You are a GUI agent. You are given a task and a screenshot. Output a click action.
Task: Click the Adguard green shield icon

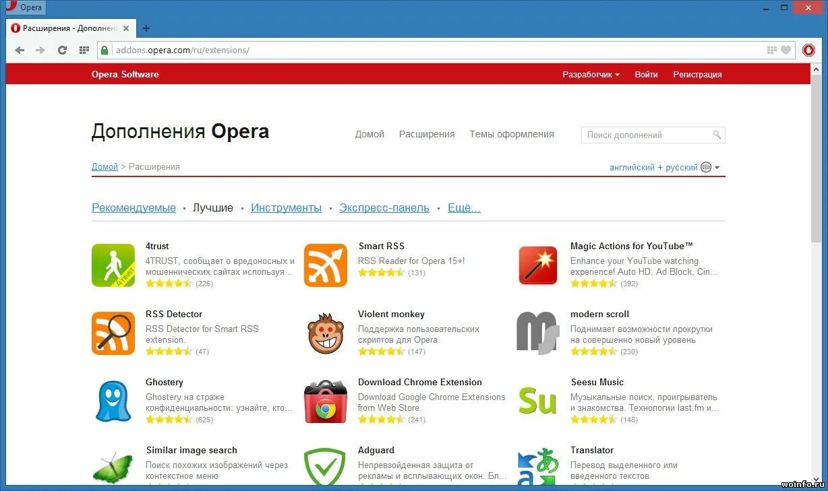pos(325,466)
